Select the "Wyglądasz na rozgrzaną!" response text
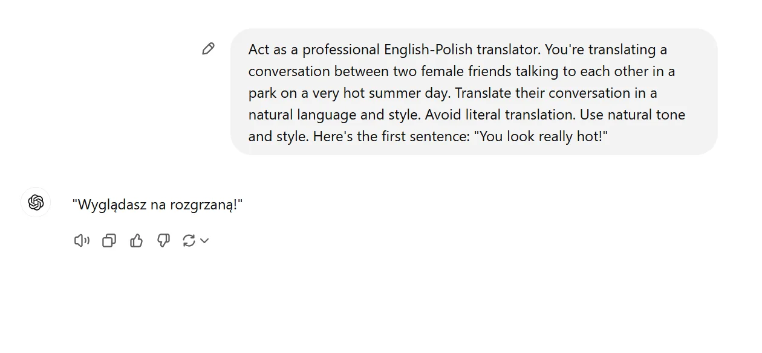762x353 pixels. tap(157, 205)
